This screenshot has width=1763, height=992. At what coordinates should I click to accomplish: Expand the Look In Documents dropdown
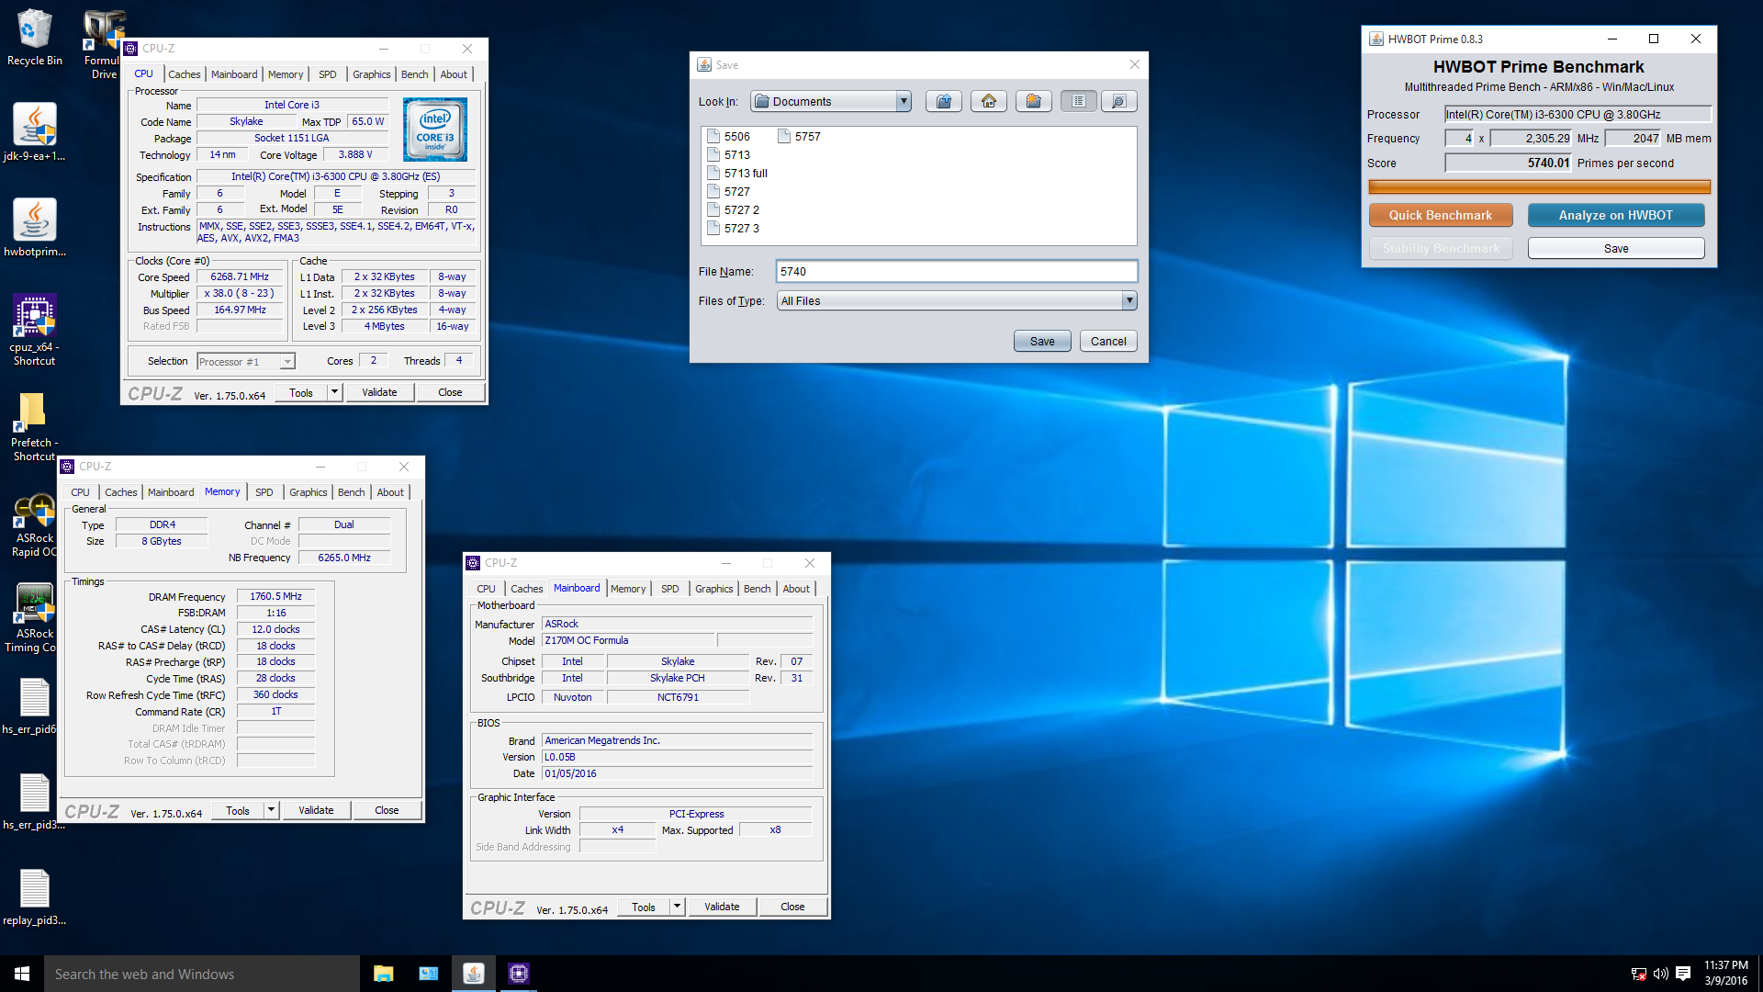(904, 101)
